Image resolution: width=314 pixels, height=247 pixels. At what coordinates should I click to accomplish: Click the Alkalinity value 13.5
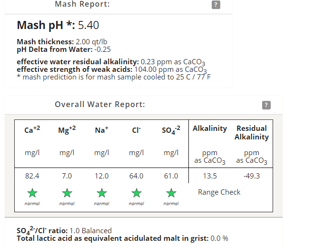pos(210,176)
